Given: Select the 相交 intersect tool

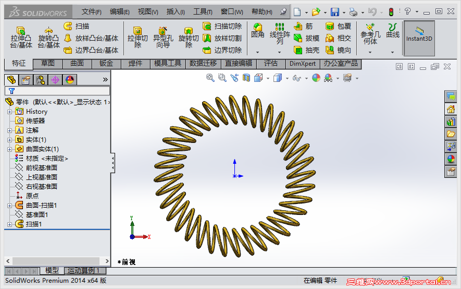Looking at the screenshot, I should pyautogui.click(x=338, y=38).
